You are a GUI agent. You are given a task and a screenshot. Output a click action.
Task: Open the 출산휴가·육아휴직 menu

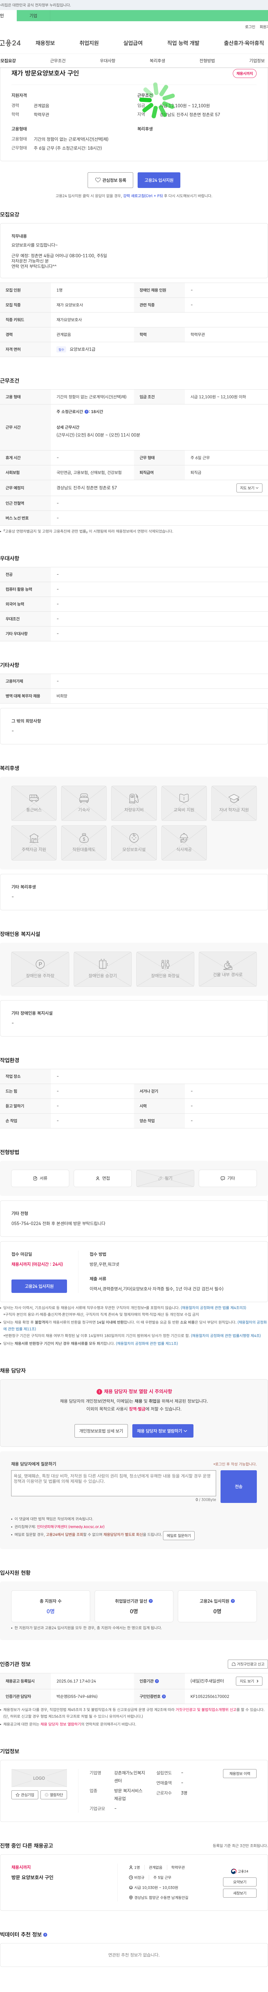(244, 43)
